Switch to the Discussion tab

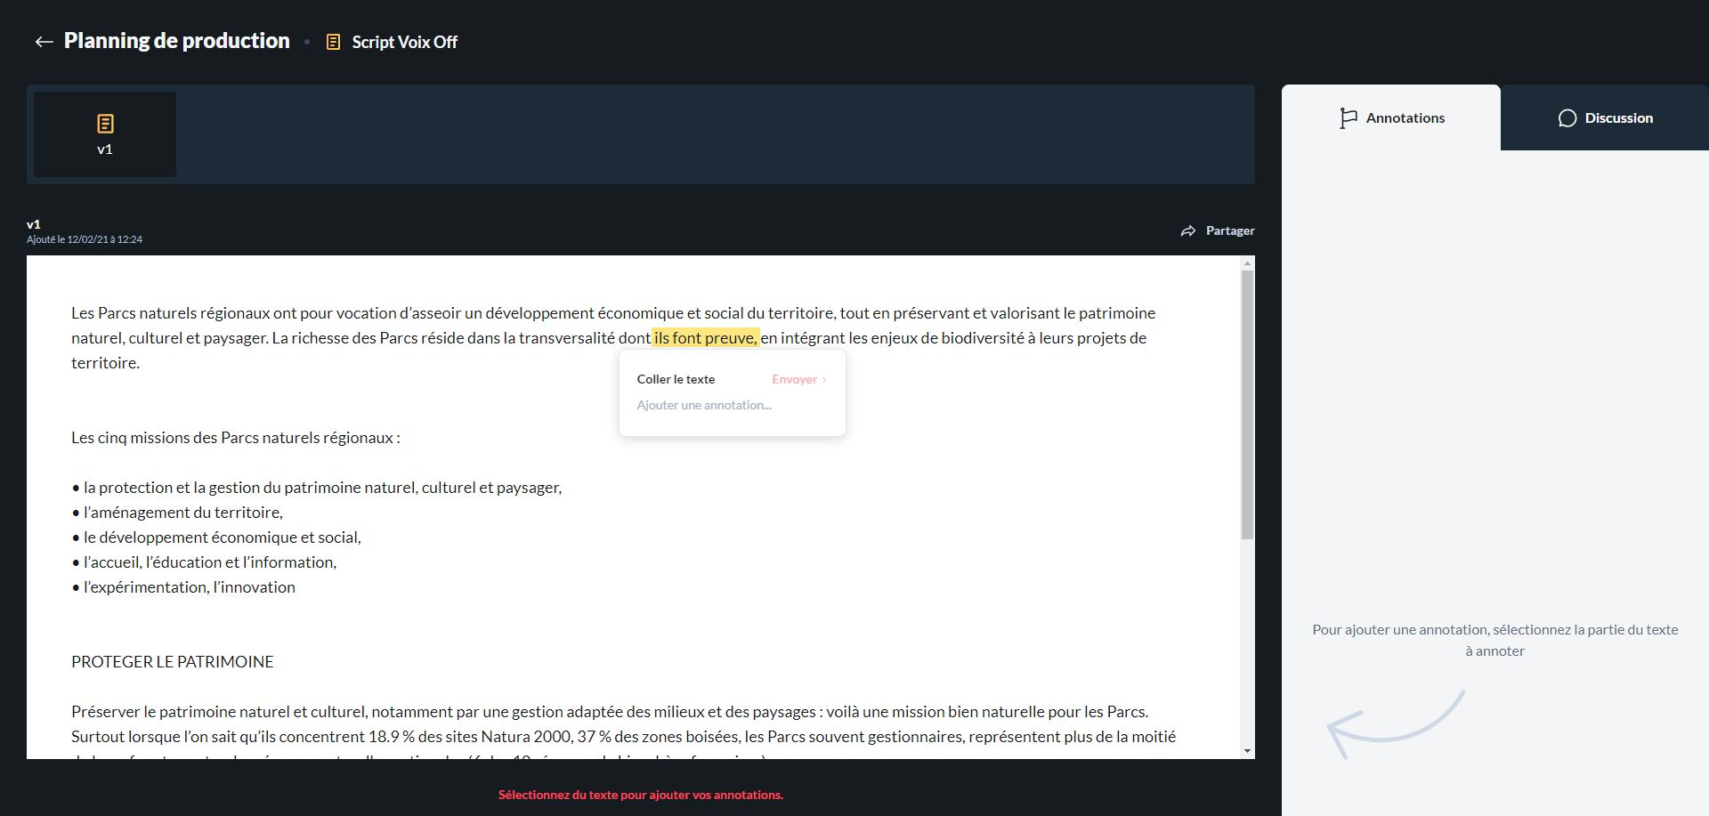[x=1605, y=117]
